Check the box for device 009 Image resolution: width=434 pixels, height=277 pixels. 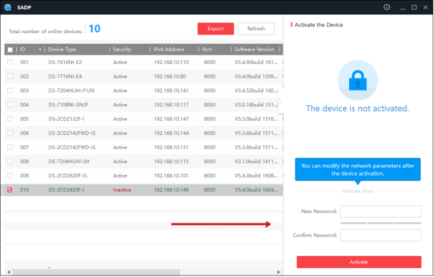(10, 176)
